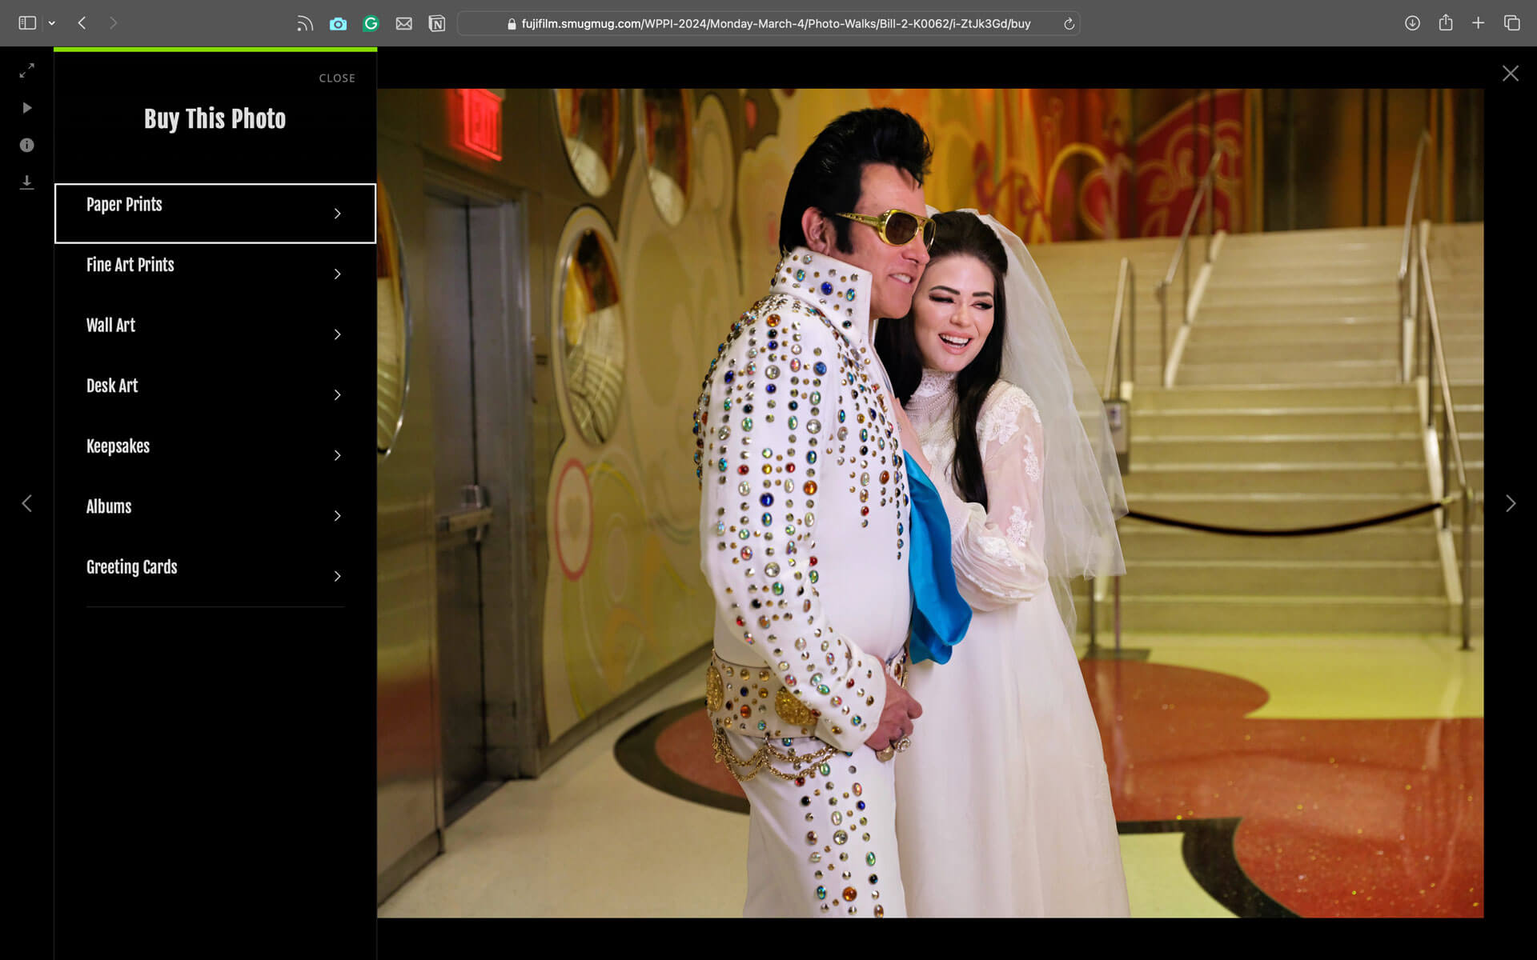Expand the Paper Prints category

point(215,213)
